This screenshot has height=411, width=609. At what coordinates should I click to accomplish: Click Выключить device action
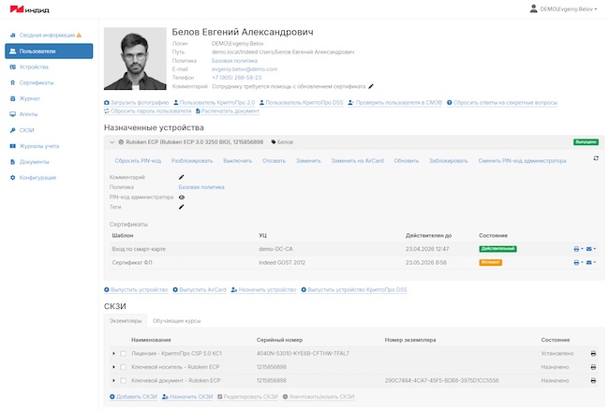237,161
